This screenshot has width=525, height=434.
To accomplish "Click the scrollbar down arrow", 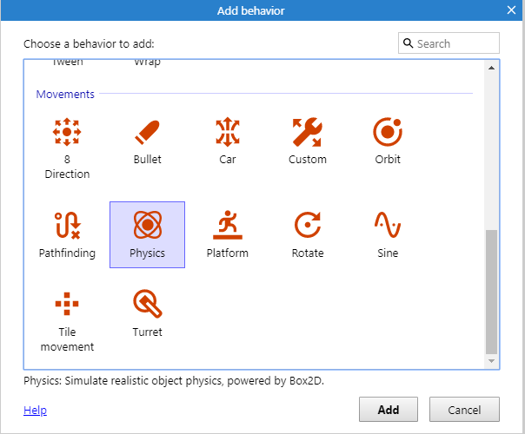I will click(492, 360).
